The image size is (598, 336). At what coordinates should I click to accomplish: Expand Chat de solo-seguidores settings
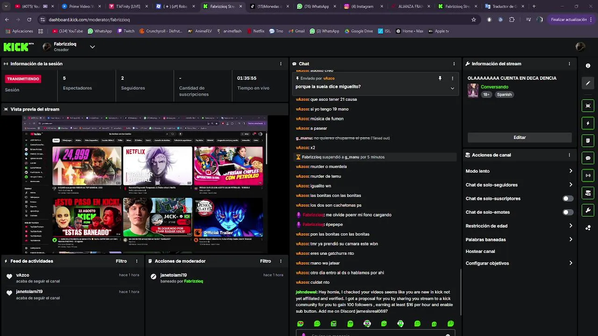(519, 185)
